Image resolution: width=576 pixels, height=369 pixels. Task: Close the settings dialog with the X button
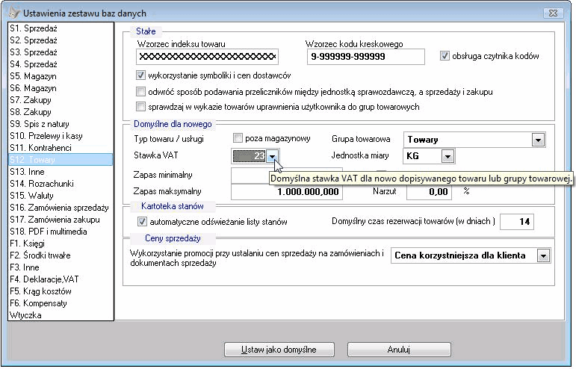pyautogui.click(x=553, y=13)
